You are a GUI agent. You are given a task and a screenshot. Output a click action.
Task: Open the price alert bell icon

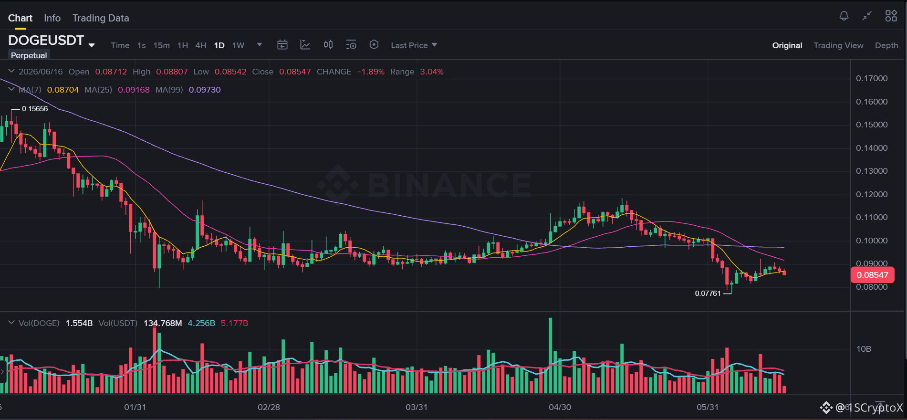tap(844, 16)
